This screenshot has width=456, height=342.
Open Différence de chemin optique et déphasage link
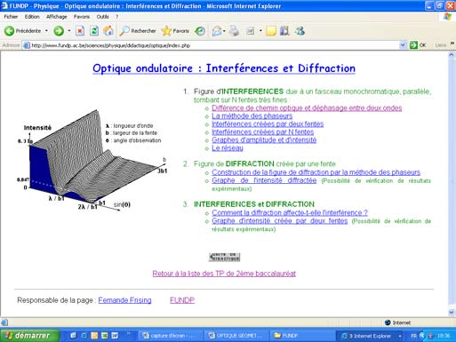click(x=307, y=107)
